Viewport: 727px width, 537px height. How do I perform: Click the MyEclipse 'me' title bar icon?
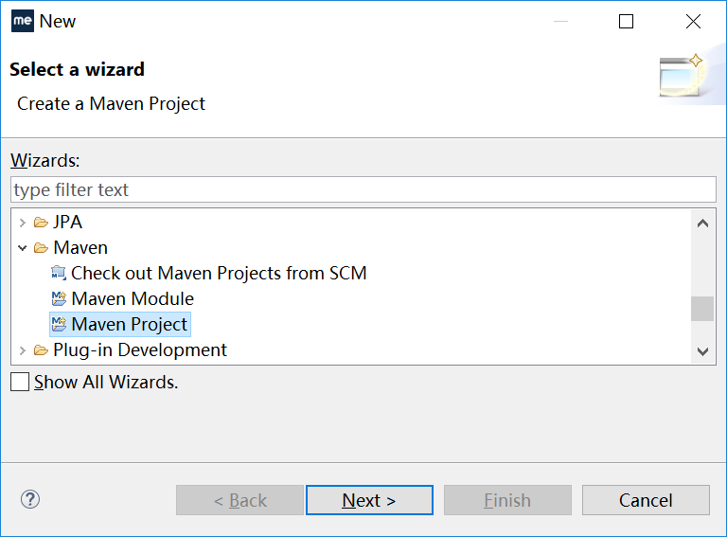coord(23,21)
